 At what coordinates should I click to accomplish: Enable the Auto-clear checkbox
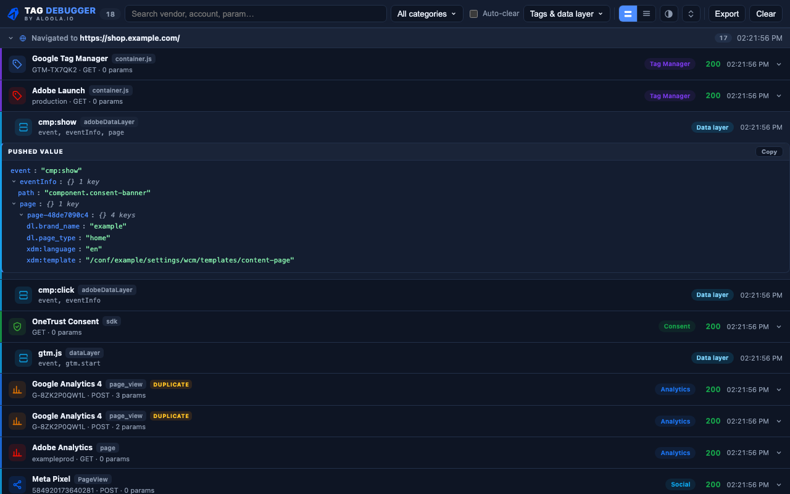click(474, 14)
